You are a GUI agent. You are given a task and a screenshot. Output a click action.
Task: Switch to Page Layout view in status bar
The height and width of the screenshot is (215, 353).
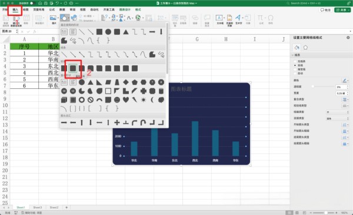[297, 213]
